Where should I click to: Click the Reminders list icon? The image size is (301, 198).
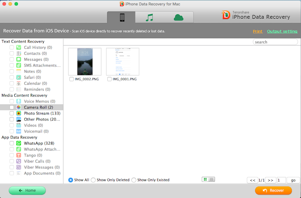click(19, 89)
